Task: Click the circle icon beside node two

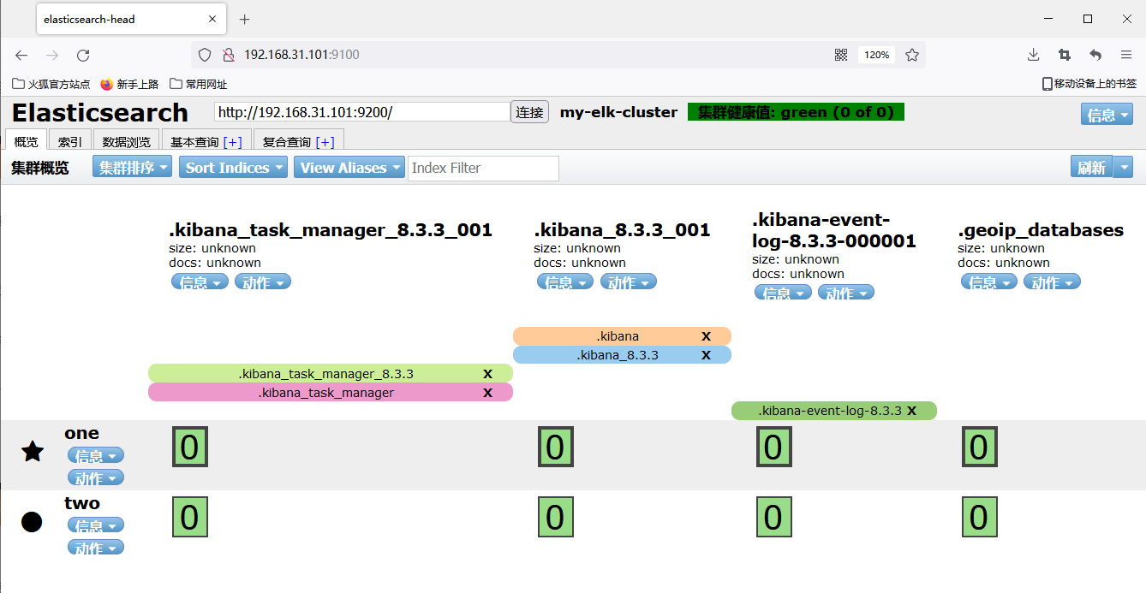Action: [x=32, y=521]
